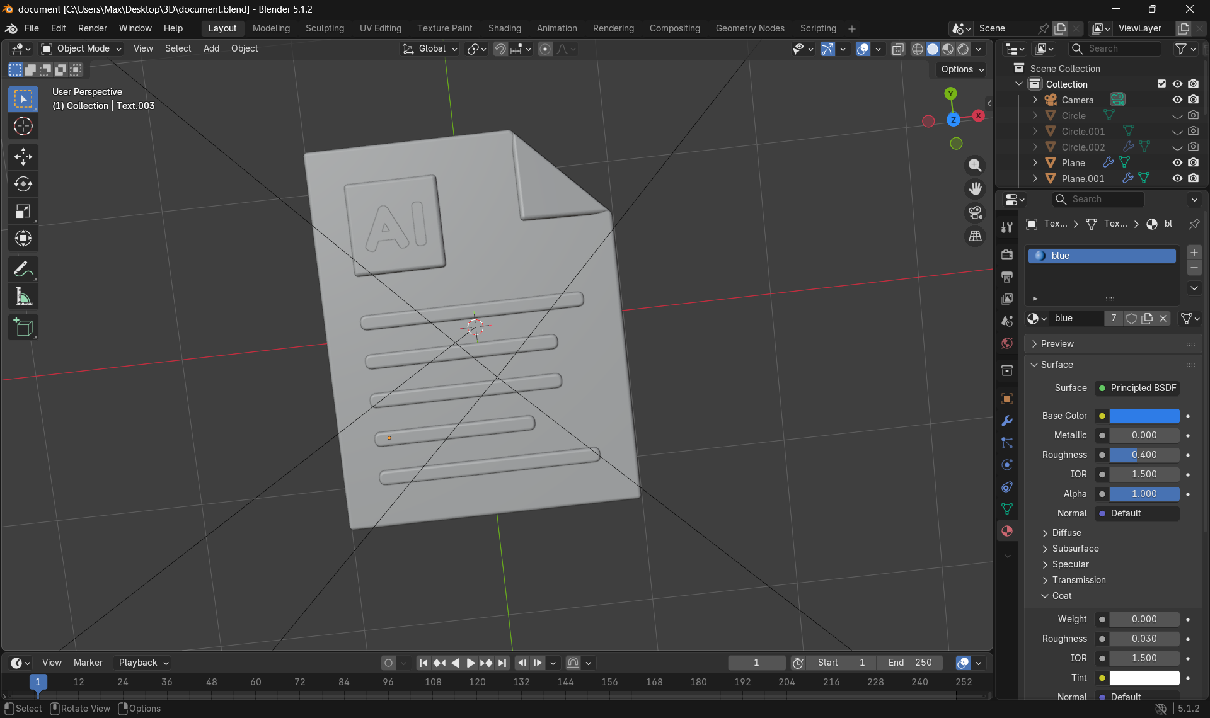Jump to the timeline start frame

tap(423, 663)
